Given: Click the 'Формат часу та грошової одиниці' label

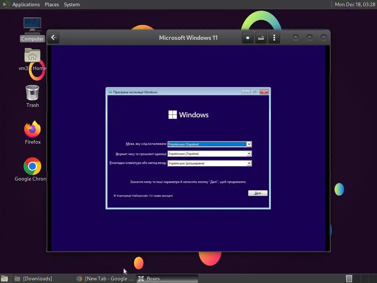Looking at the screenshot, I should click(141, 154).
